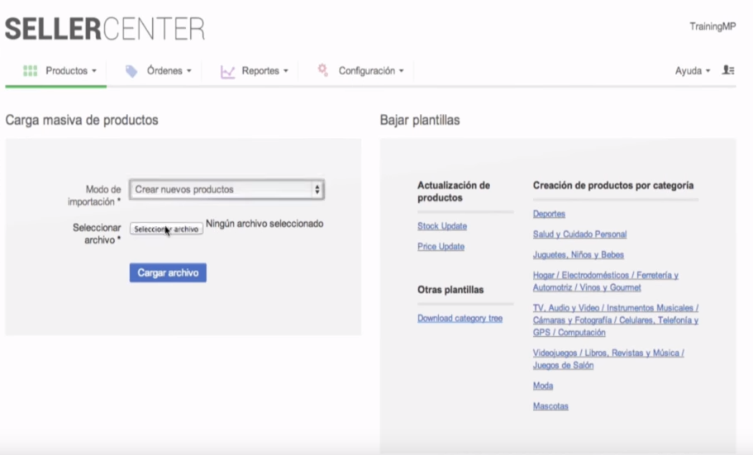Screen dimensions: 753x455
Task: Open the Productos menu tab
Action: tap(70, 71)
